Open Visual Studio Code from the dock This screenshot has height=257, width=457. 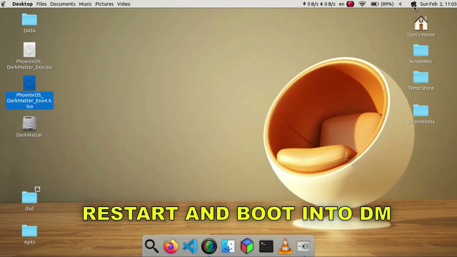pos(190,246)
